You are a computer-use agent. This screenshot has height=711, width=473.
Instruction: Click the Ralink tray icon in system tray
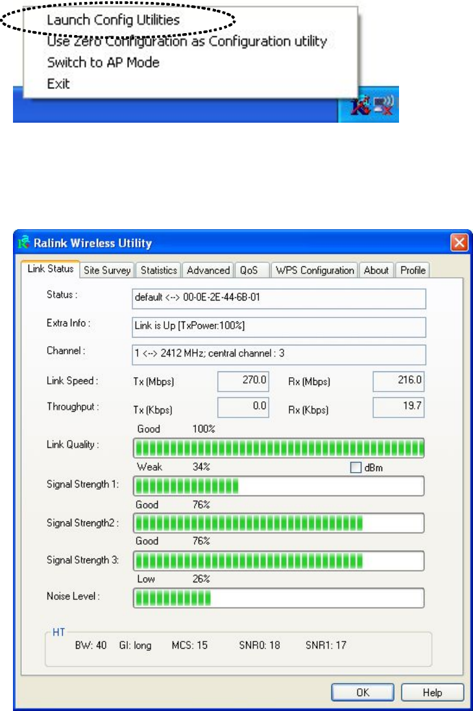coord(360,105)
